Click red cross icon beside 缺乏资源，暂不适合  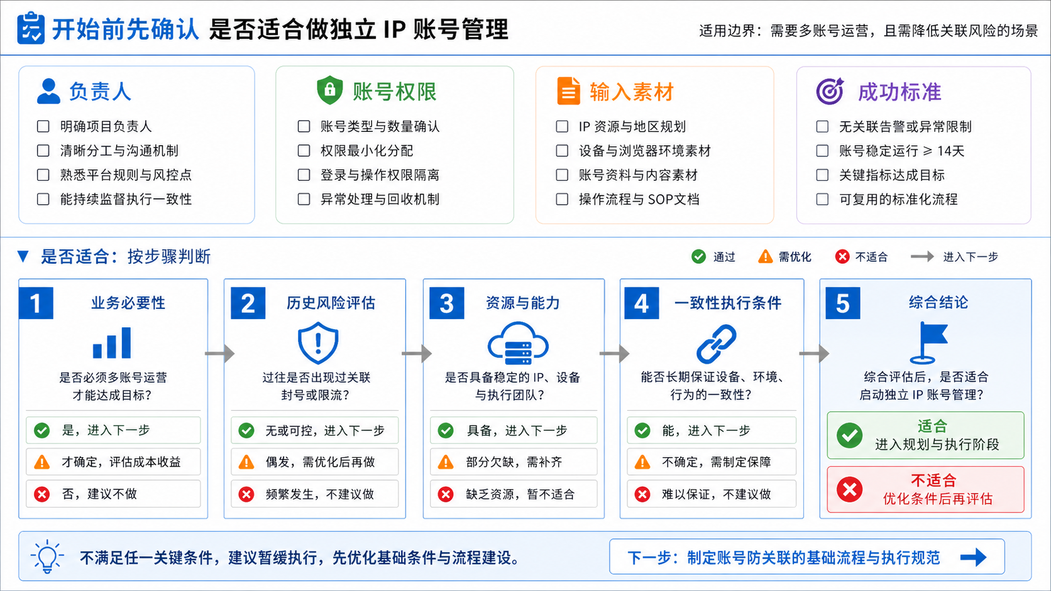coord(446,494)
